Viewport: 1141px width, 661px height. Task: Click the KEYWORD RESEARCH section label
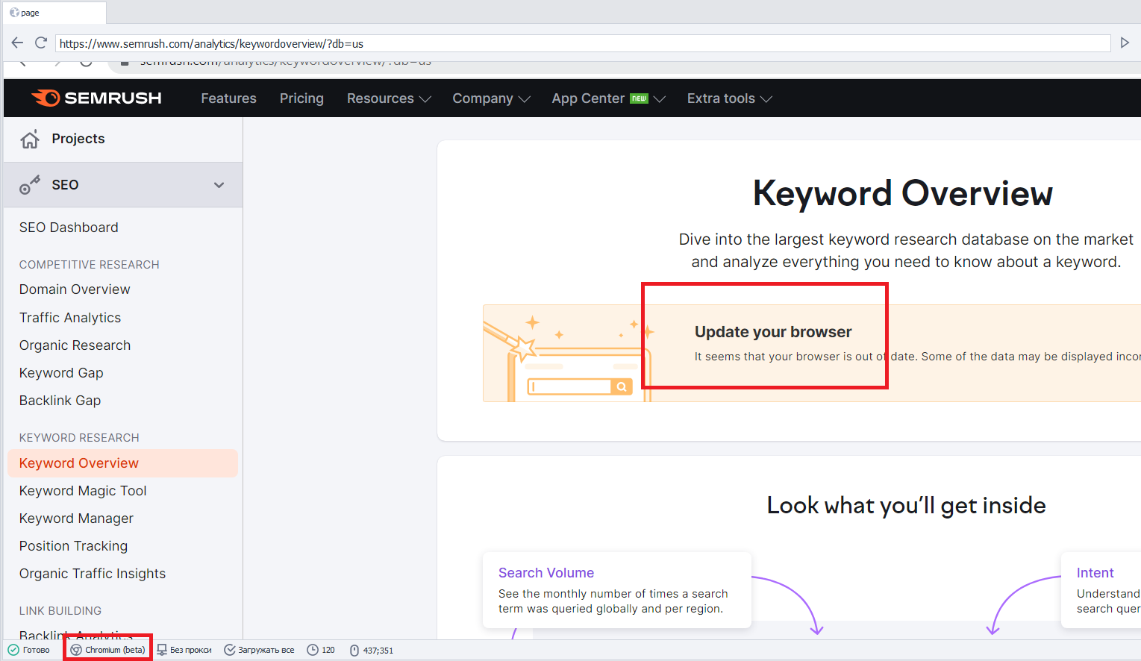click(79, 438)
